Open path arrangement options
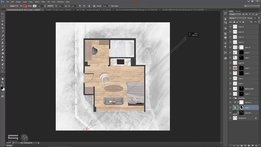Viewport: 261px width, 147px height. [x=89, y=6]
